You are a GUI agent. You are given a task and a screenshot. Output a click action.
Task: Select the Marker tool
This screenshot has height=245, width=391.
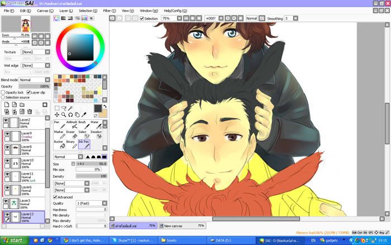coord(59,135)
